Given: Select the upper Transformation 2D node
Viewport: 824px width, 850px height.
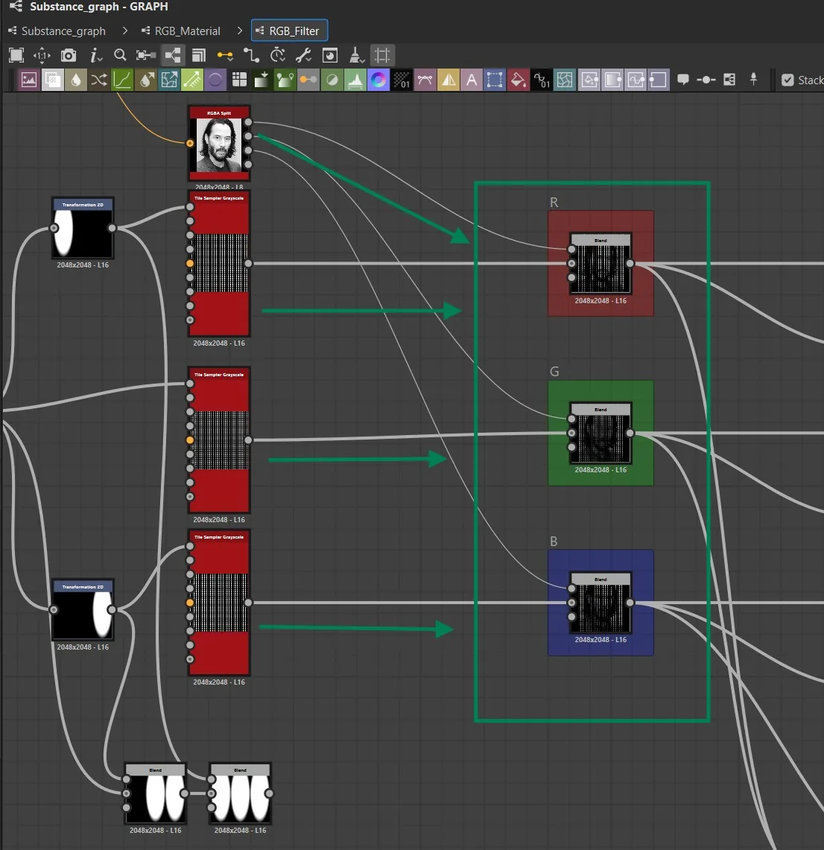Looking at the screenshot, I should pos(83,228).
